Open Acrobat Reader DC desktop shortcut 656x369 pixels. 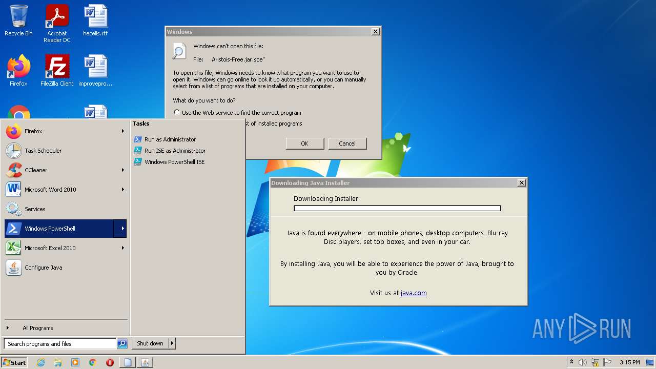tap(57, 24)
